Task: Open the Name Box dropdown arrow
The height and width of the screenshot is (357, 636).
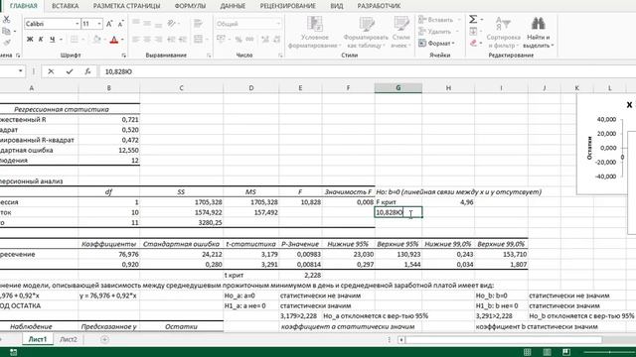Action: pos(20,71)
